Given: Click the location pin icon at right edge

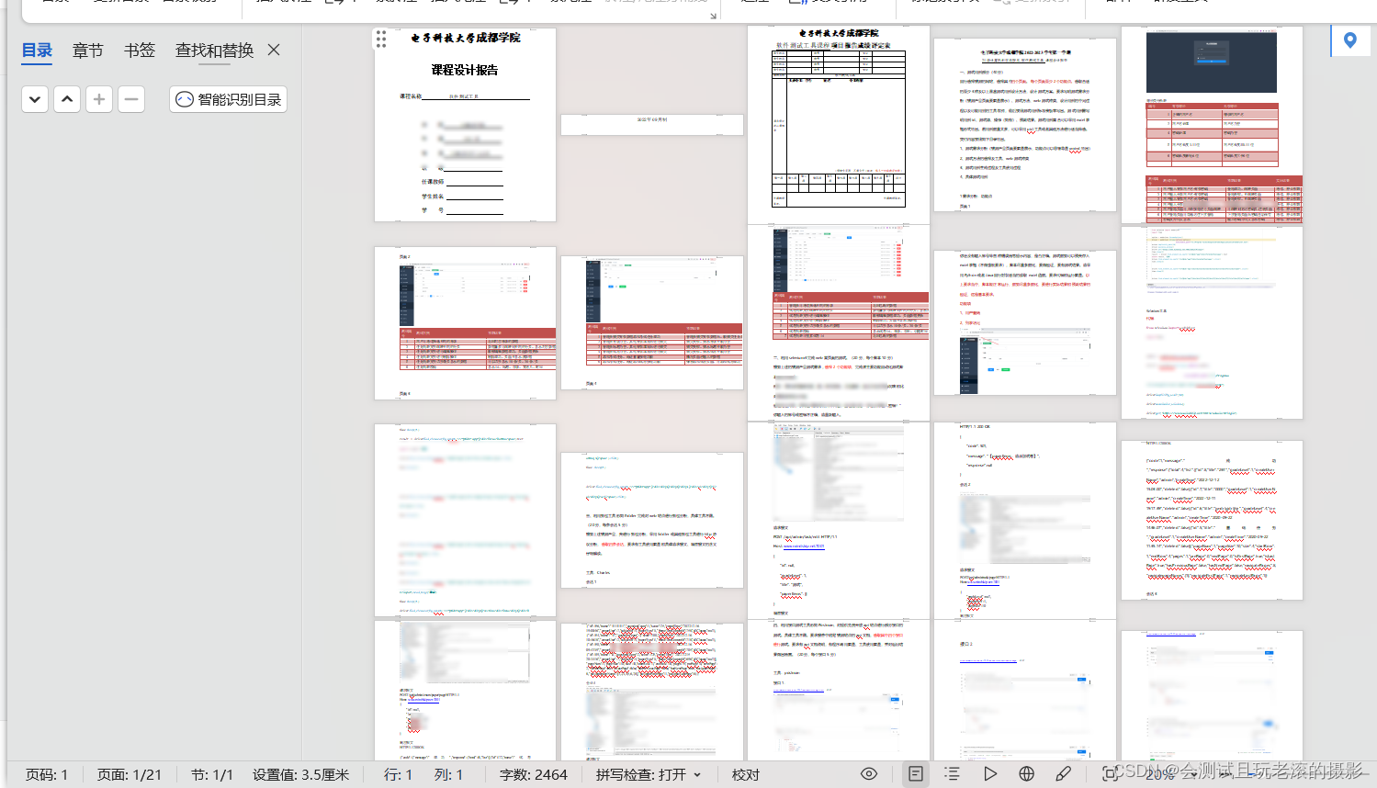Looking at the screenshot, I should 1349,40.
